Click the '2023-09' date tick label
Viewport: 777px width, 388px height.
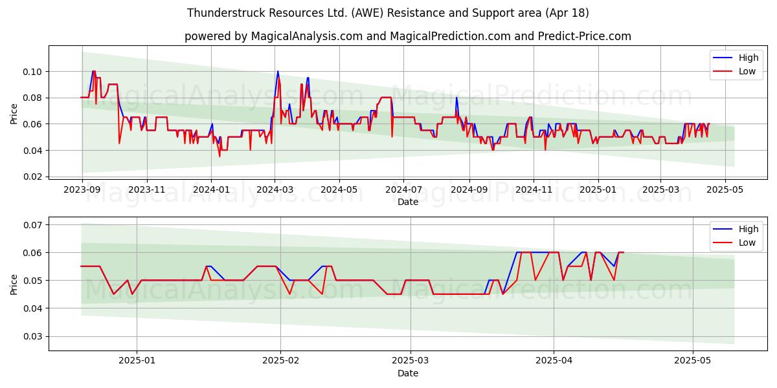82,190
